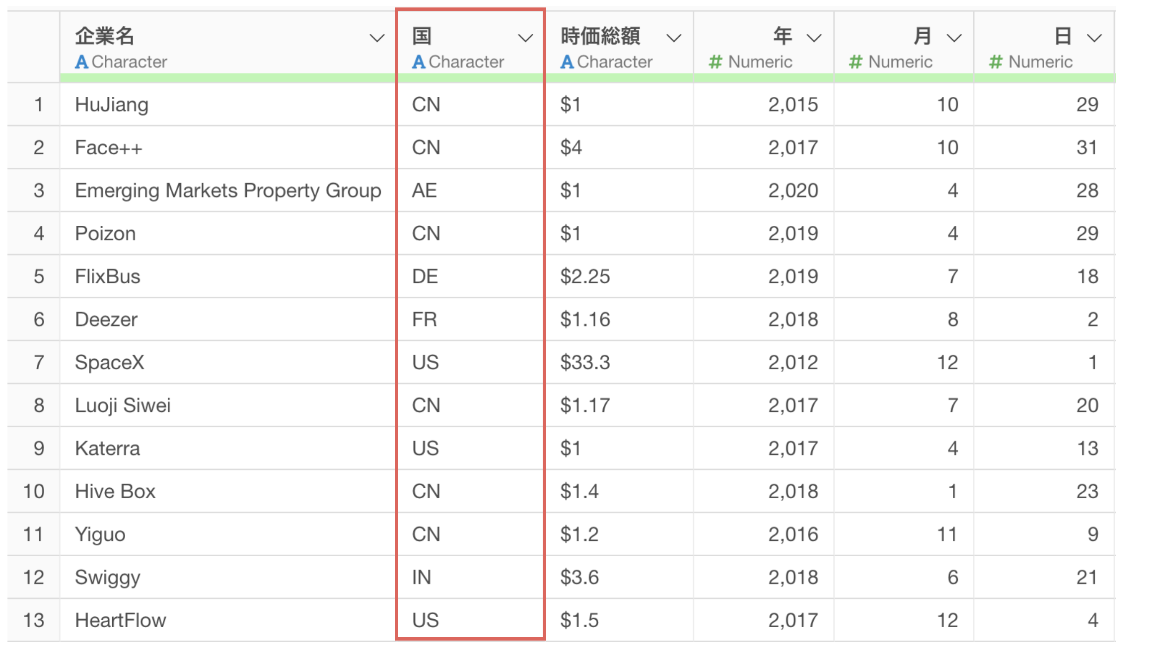Select row number 13
The height and width of the screenshot is (652, 1149).
click(x=34, y=620)
